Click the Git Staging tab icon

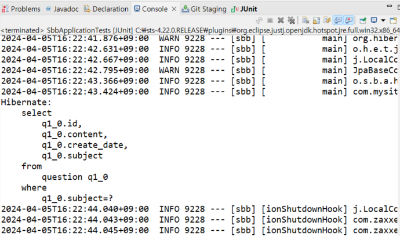(185, 9)
